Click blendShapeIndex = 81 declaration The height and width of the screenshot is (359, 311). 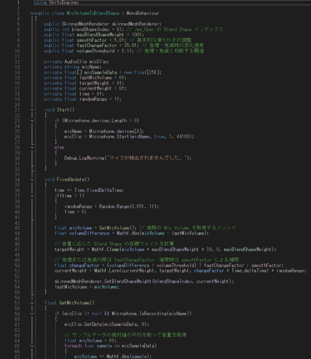[x=84, y=29]
